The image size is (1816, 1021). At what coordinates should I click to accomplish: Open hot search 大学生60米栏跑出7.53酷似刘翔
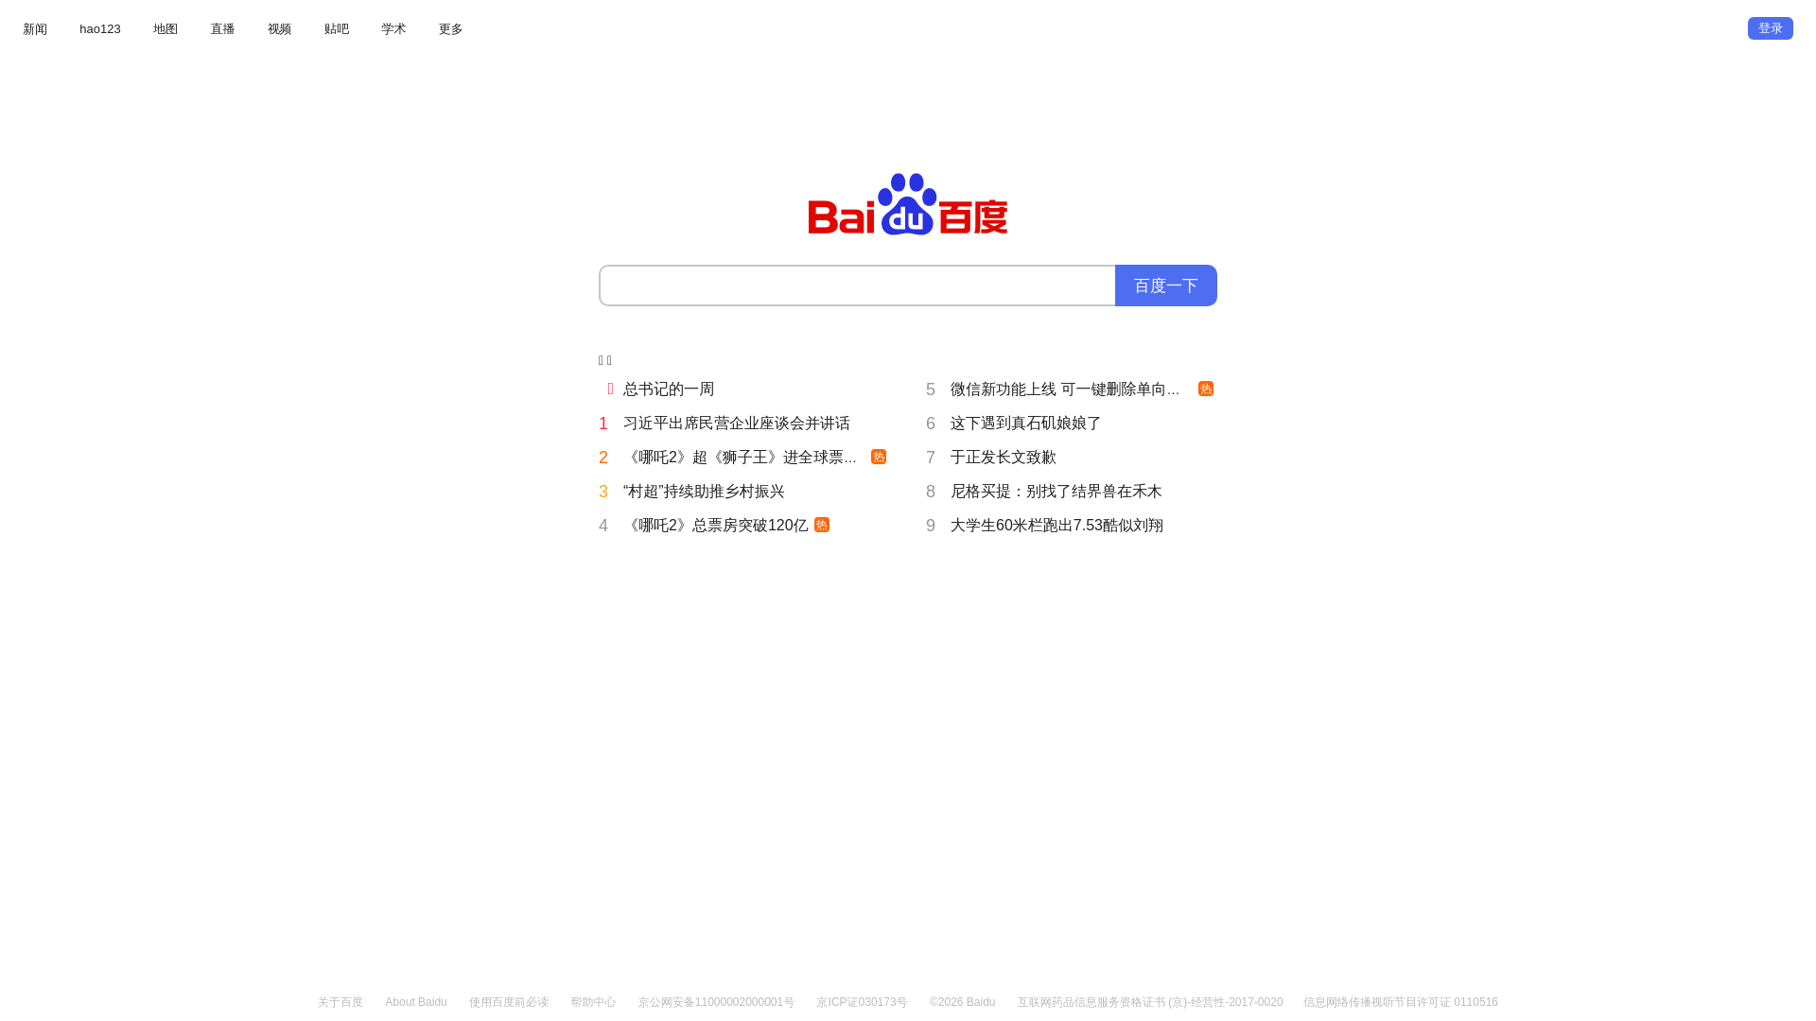[x=1056, y=526]
